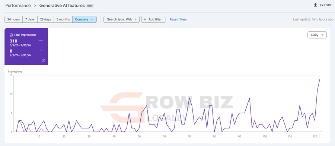Click the 310 impressions value
Viewport: 335px width, 146px height.
(x=13, y=41)
